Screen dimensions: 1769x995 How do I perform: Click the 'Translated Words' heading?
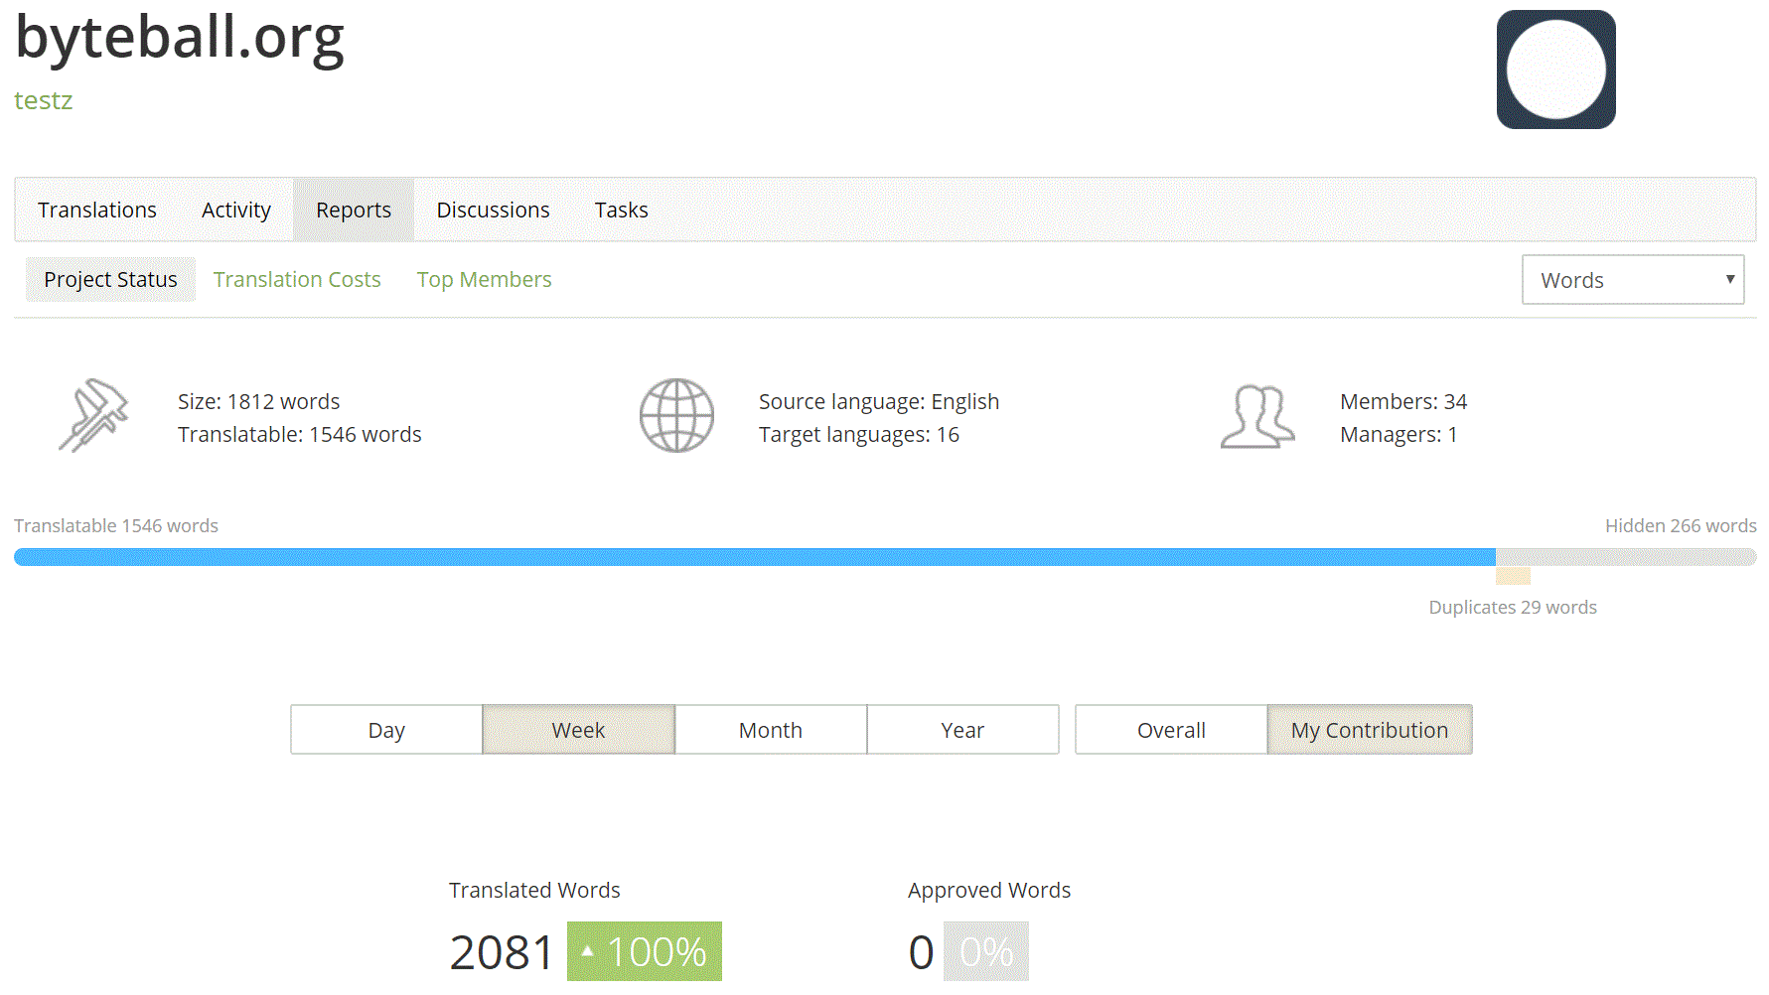click(534, 890)
